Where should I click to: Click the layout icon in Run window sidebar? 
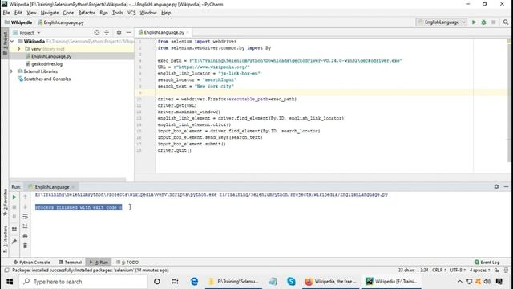coord(14,230)
